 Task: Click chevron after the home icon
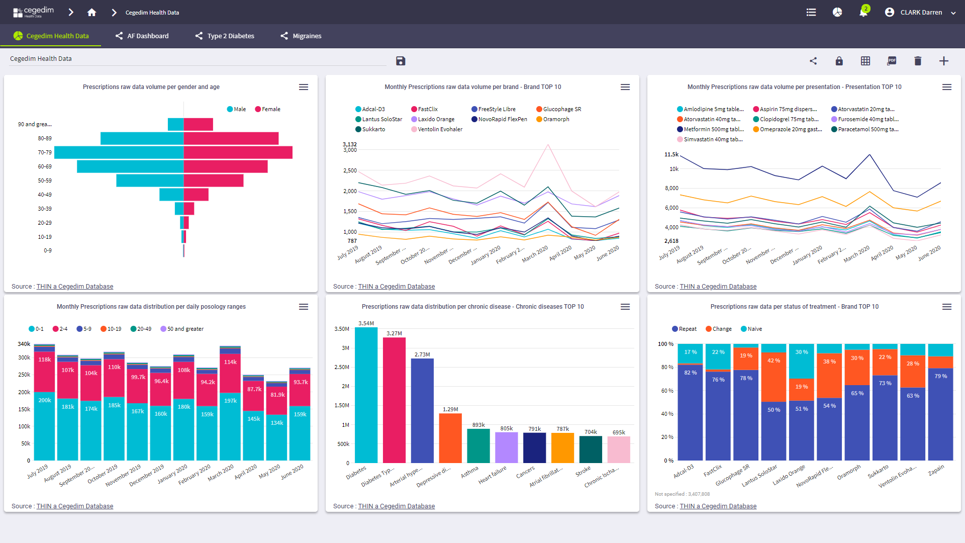[x=114, y=12]
